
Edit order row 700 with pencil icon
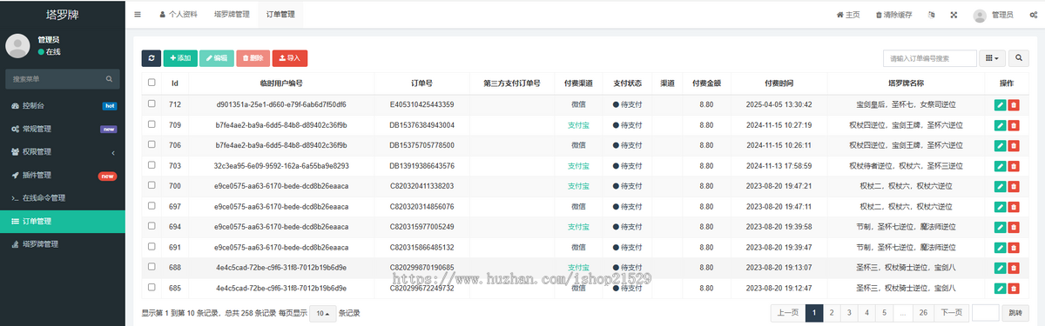click(1000, 186)
